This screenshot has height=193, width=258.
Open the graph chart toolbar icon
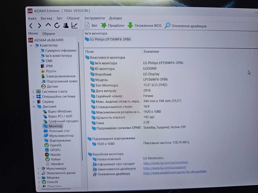[75, 25]
